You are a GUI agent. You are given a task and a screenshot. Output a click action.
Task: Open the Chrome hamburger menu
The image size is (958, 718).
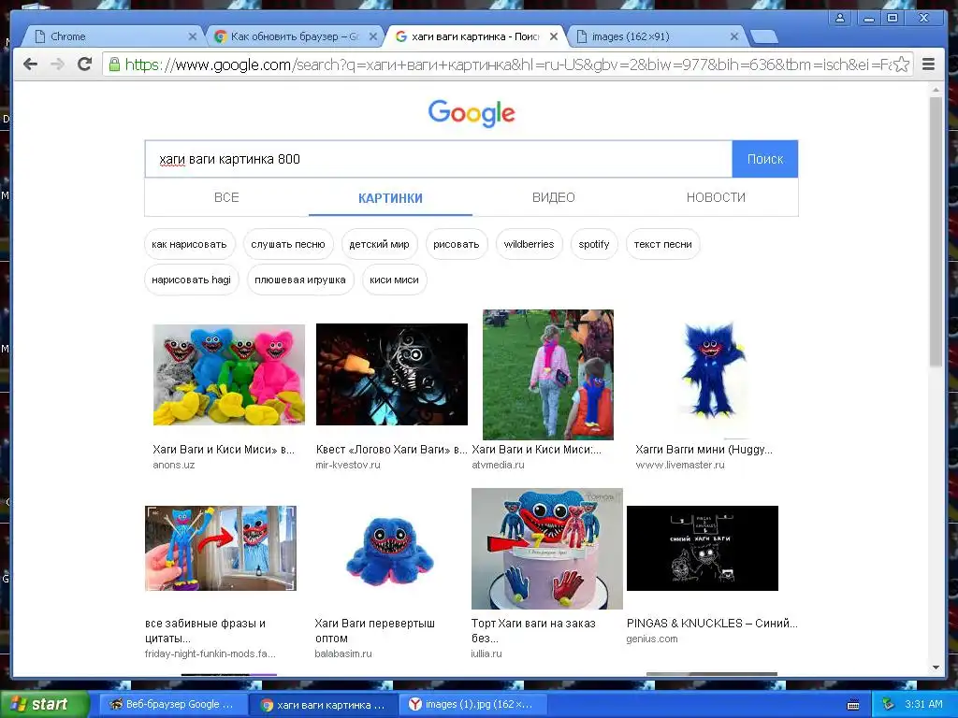tap(928, 65)
